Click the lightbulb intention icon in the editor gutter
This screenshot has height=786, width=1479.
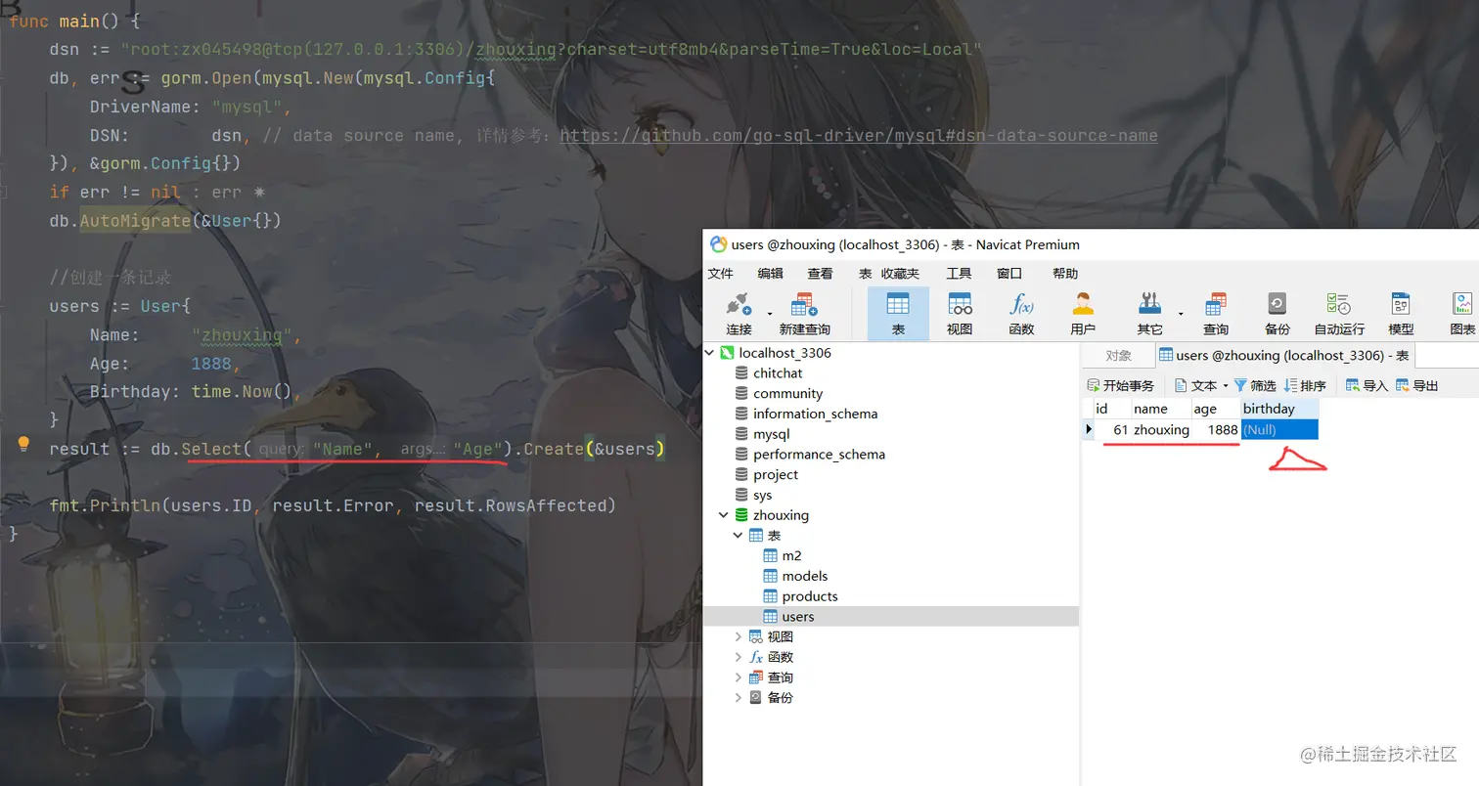coord(24,444)
